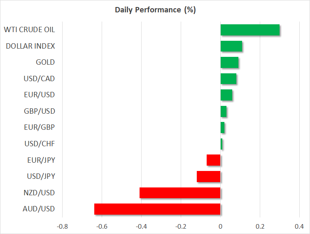The width and height of the screenshot is (310, 234).
Task: Click the USD/CHF category label
Action: pos(40,144)
